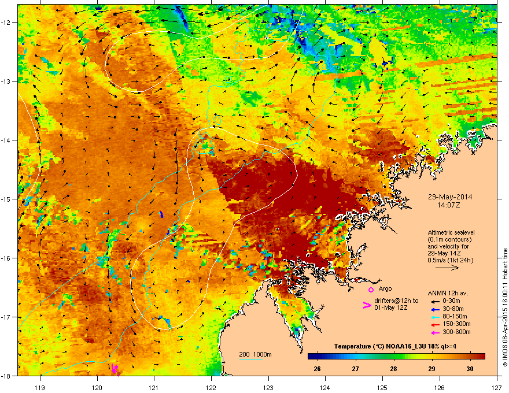
Task: Click the '0.5m/s (1kt 24h)' text
Action: point(450,261)
